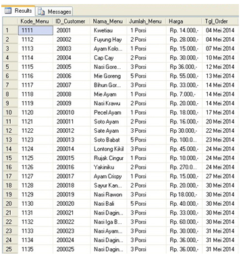Image resolution: width=243 pixels, height=257 pixels.
Task: Click the 23 Mei 2014 date cell
Action: click(220, 140)
